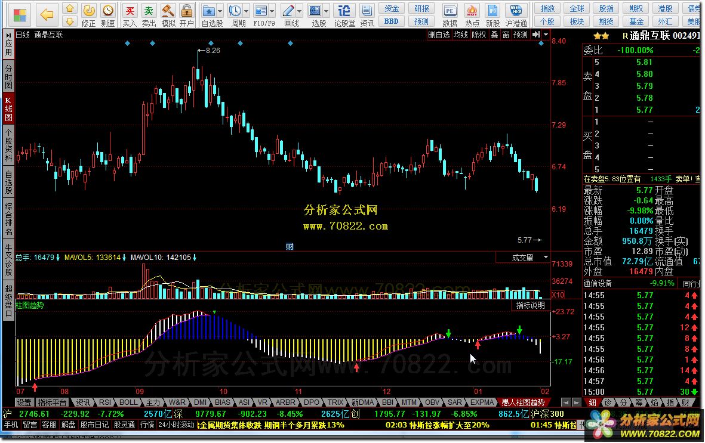The image size is (705, 443).
Task: Toggle the 窗 window option
Action: 506,35
